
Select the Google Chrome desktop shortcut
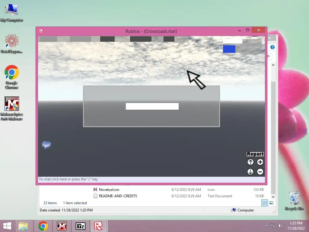point(12,77)
